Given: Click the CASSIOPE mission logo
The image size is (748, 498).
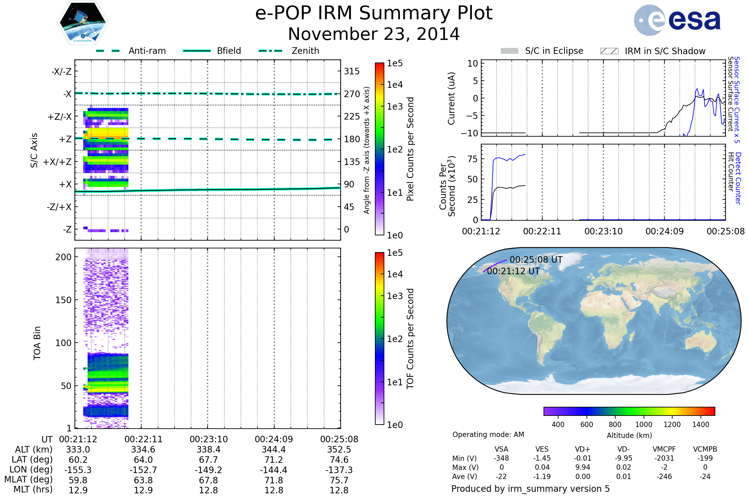Looking at the screenshot, I should [x=83, y=23].
